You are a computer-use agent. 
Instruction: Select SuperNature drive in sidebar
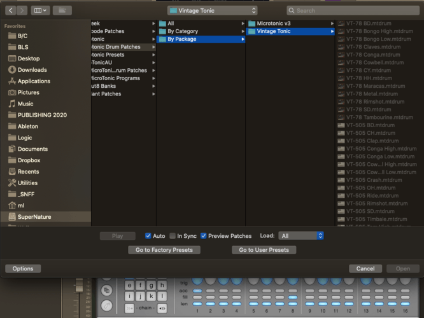46,217
